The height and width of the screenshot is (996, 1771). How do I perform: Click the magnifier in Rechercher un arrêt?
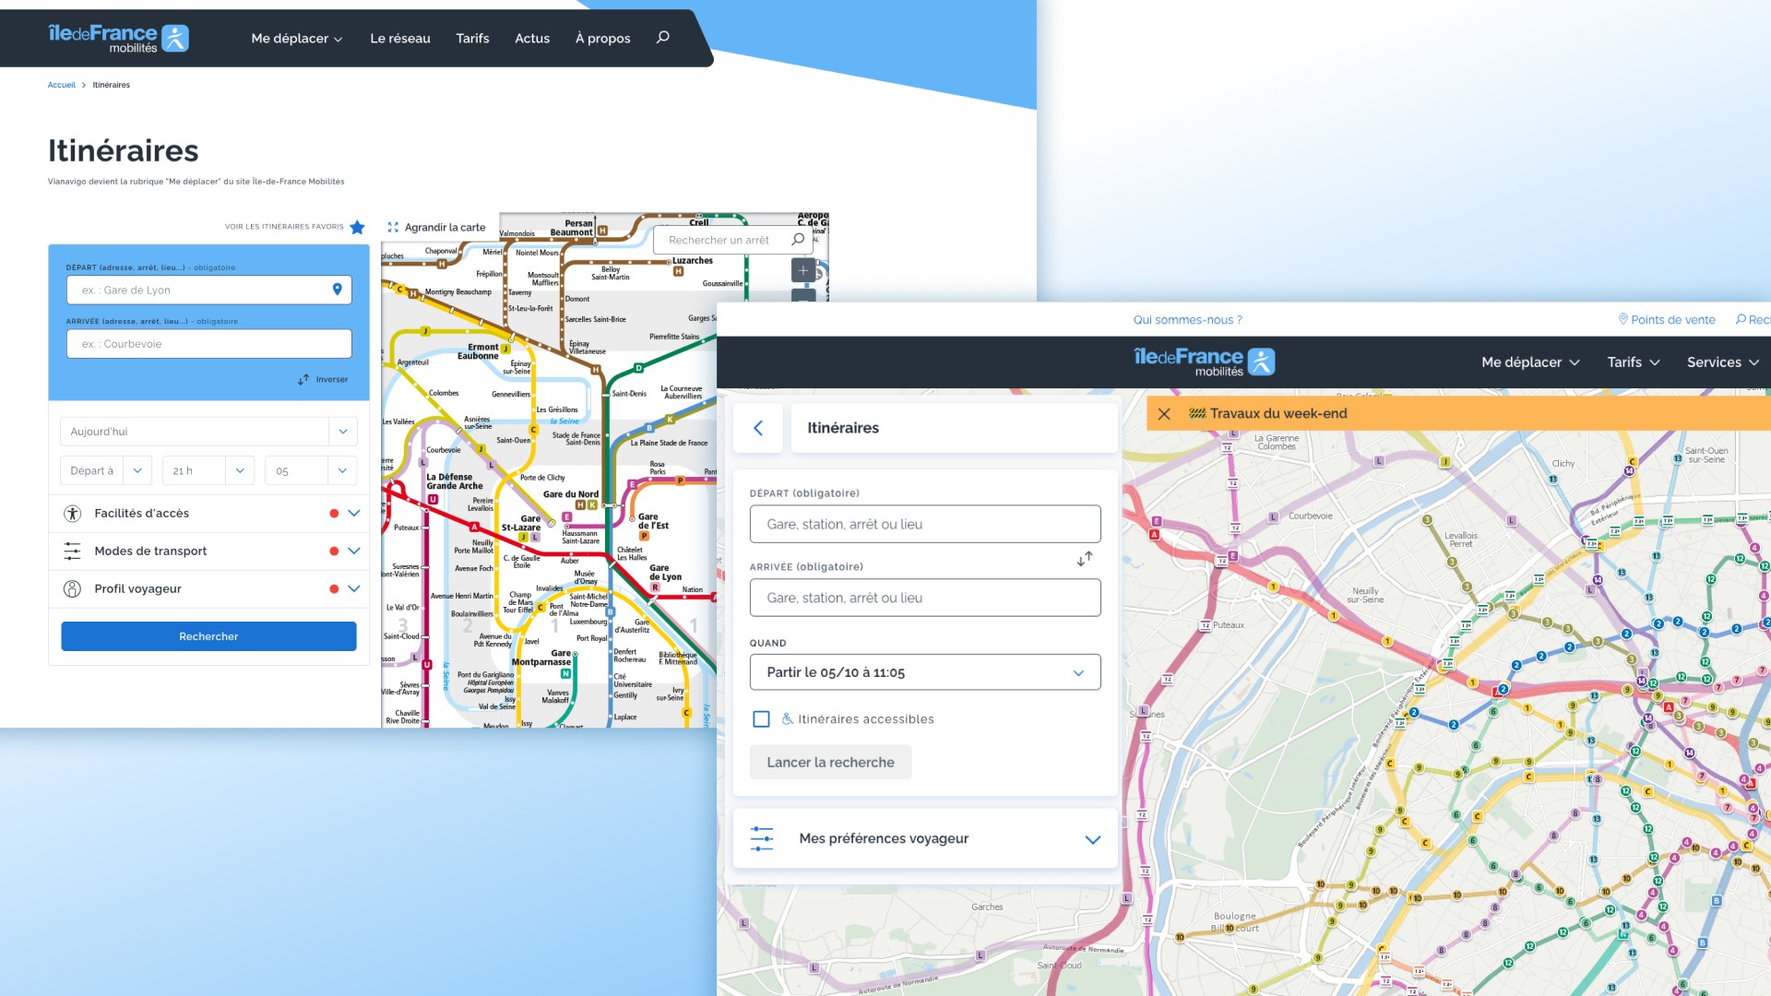798,240
